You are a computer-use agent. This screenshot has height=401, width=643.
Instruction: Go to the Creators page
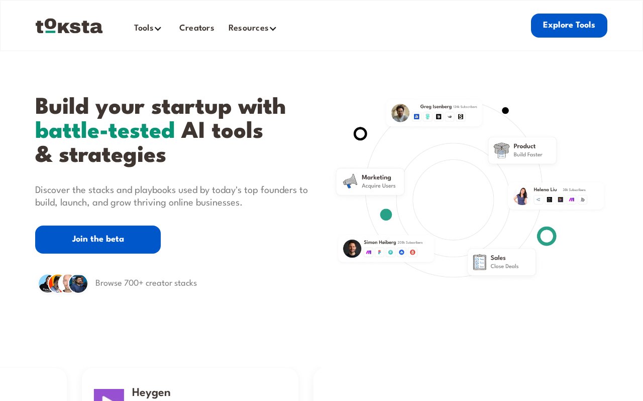coord(196,28)
